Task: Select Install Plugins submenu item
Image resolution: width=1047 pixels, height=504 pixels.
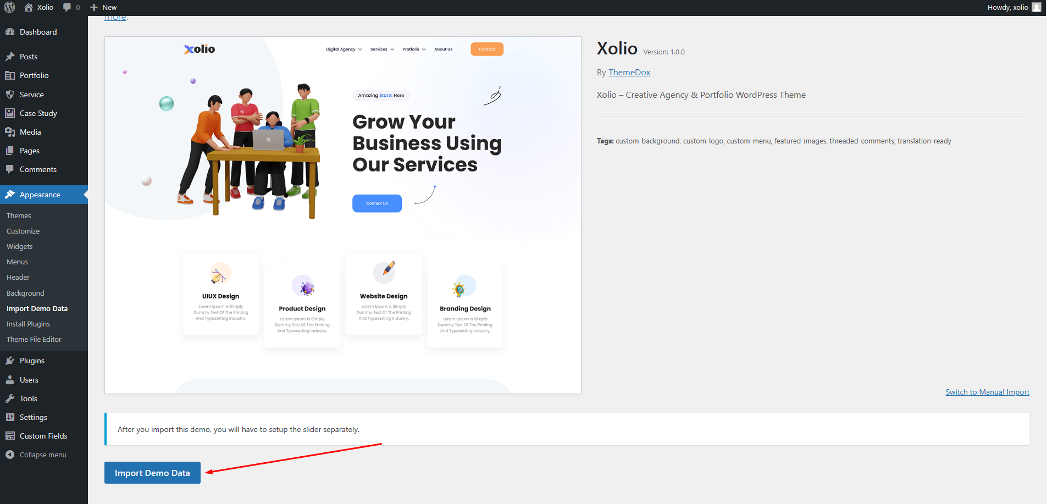Action: (28, 324)
